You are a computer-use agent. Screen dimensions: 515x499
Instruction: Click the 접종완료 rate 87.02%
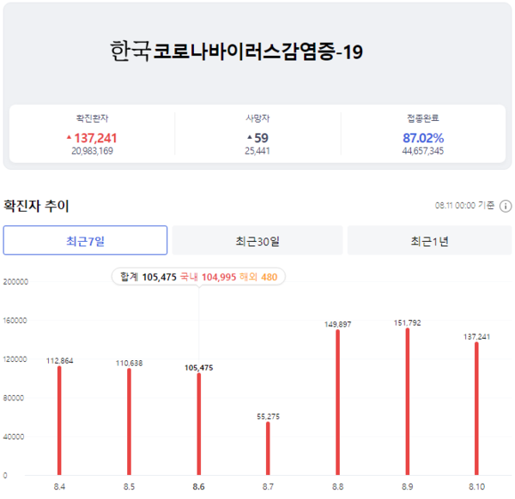pyautogui.click(x=423, y=138)
